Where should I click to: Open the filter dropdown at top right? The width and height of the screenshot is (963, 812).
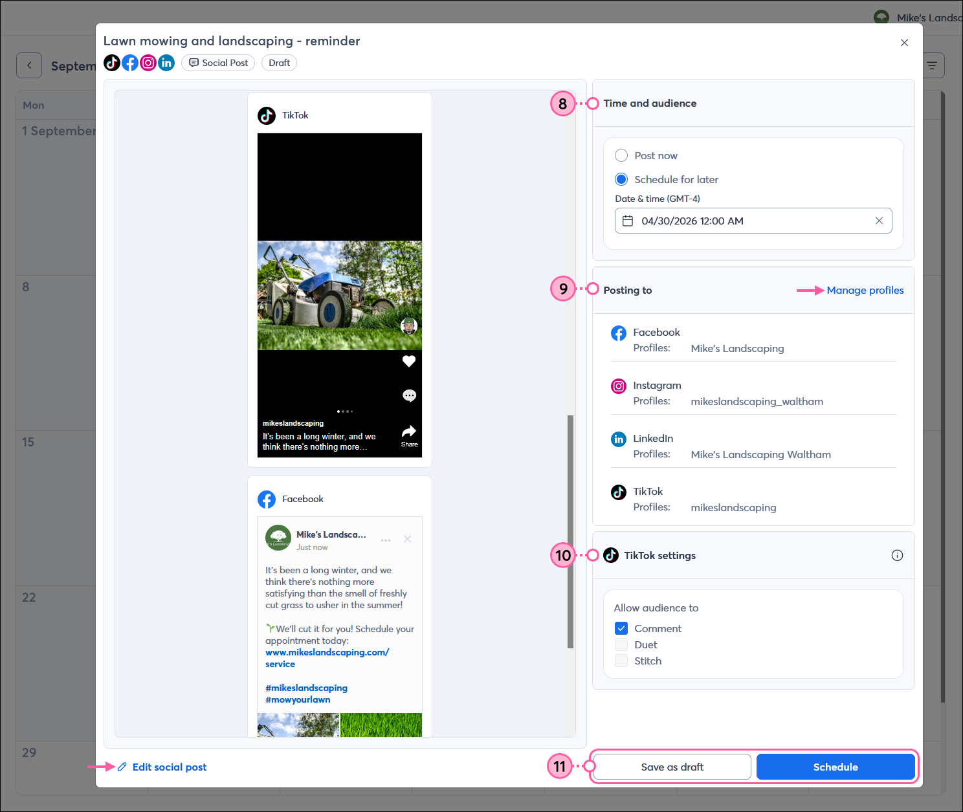931,65
